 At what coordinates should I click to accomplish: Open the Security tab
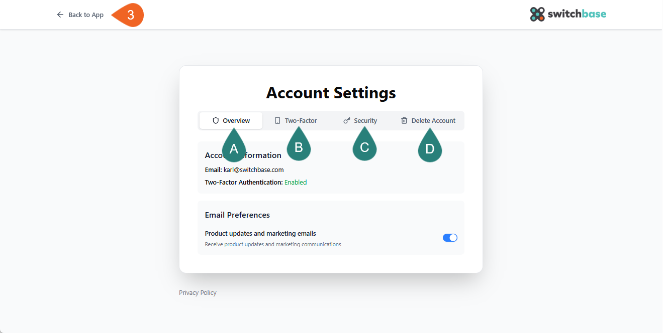365,120
